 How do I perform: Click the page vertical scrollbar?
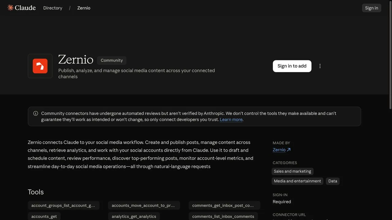390,55
